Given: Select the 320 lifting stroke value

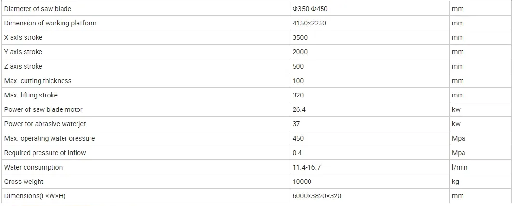Looking at the screenshot, I should coord(298,96).
